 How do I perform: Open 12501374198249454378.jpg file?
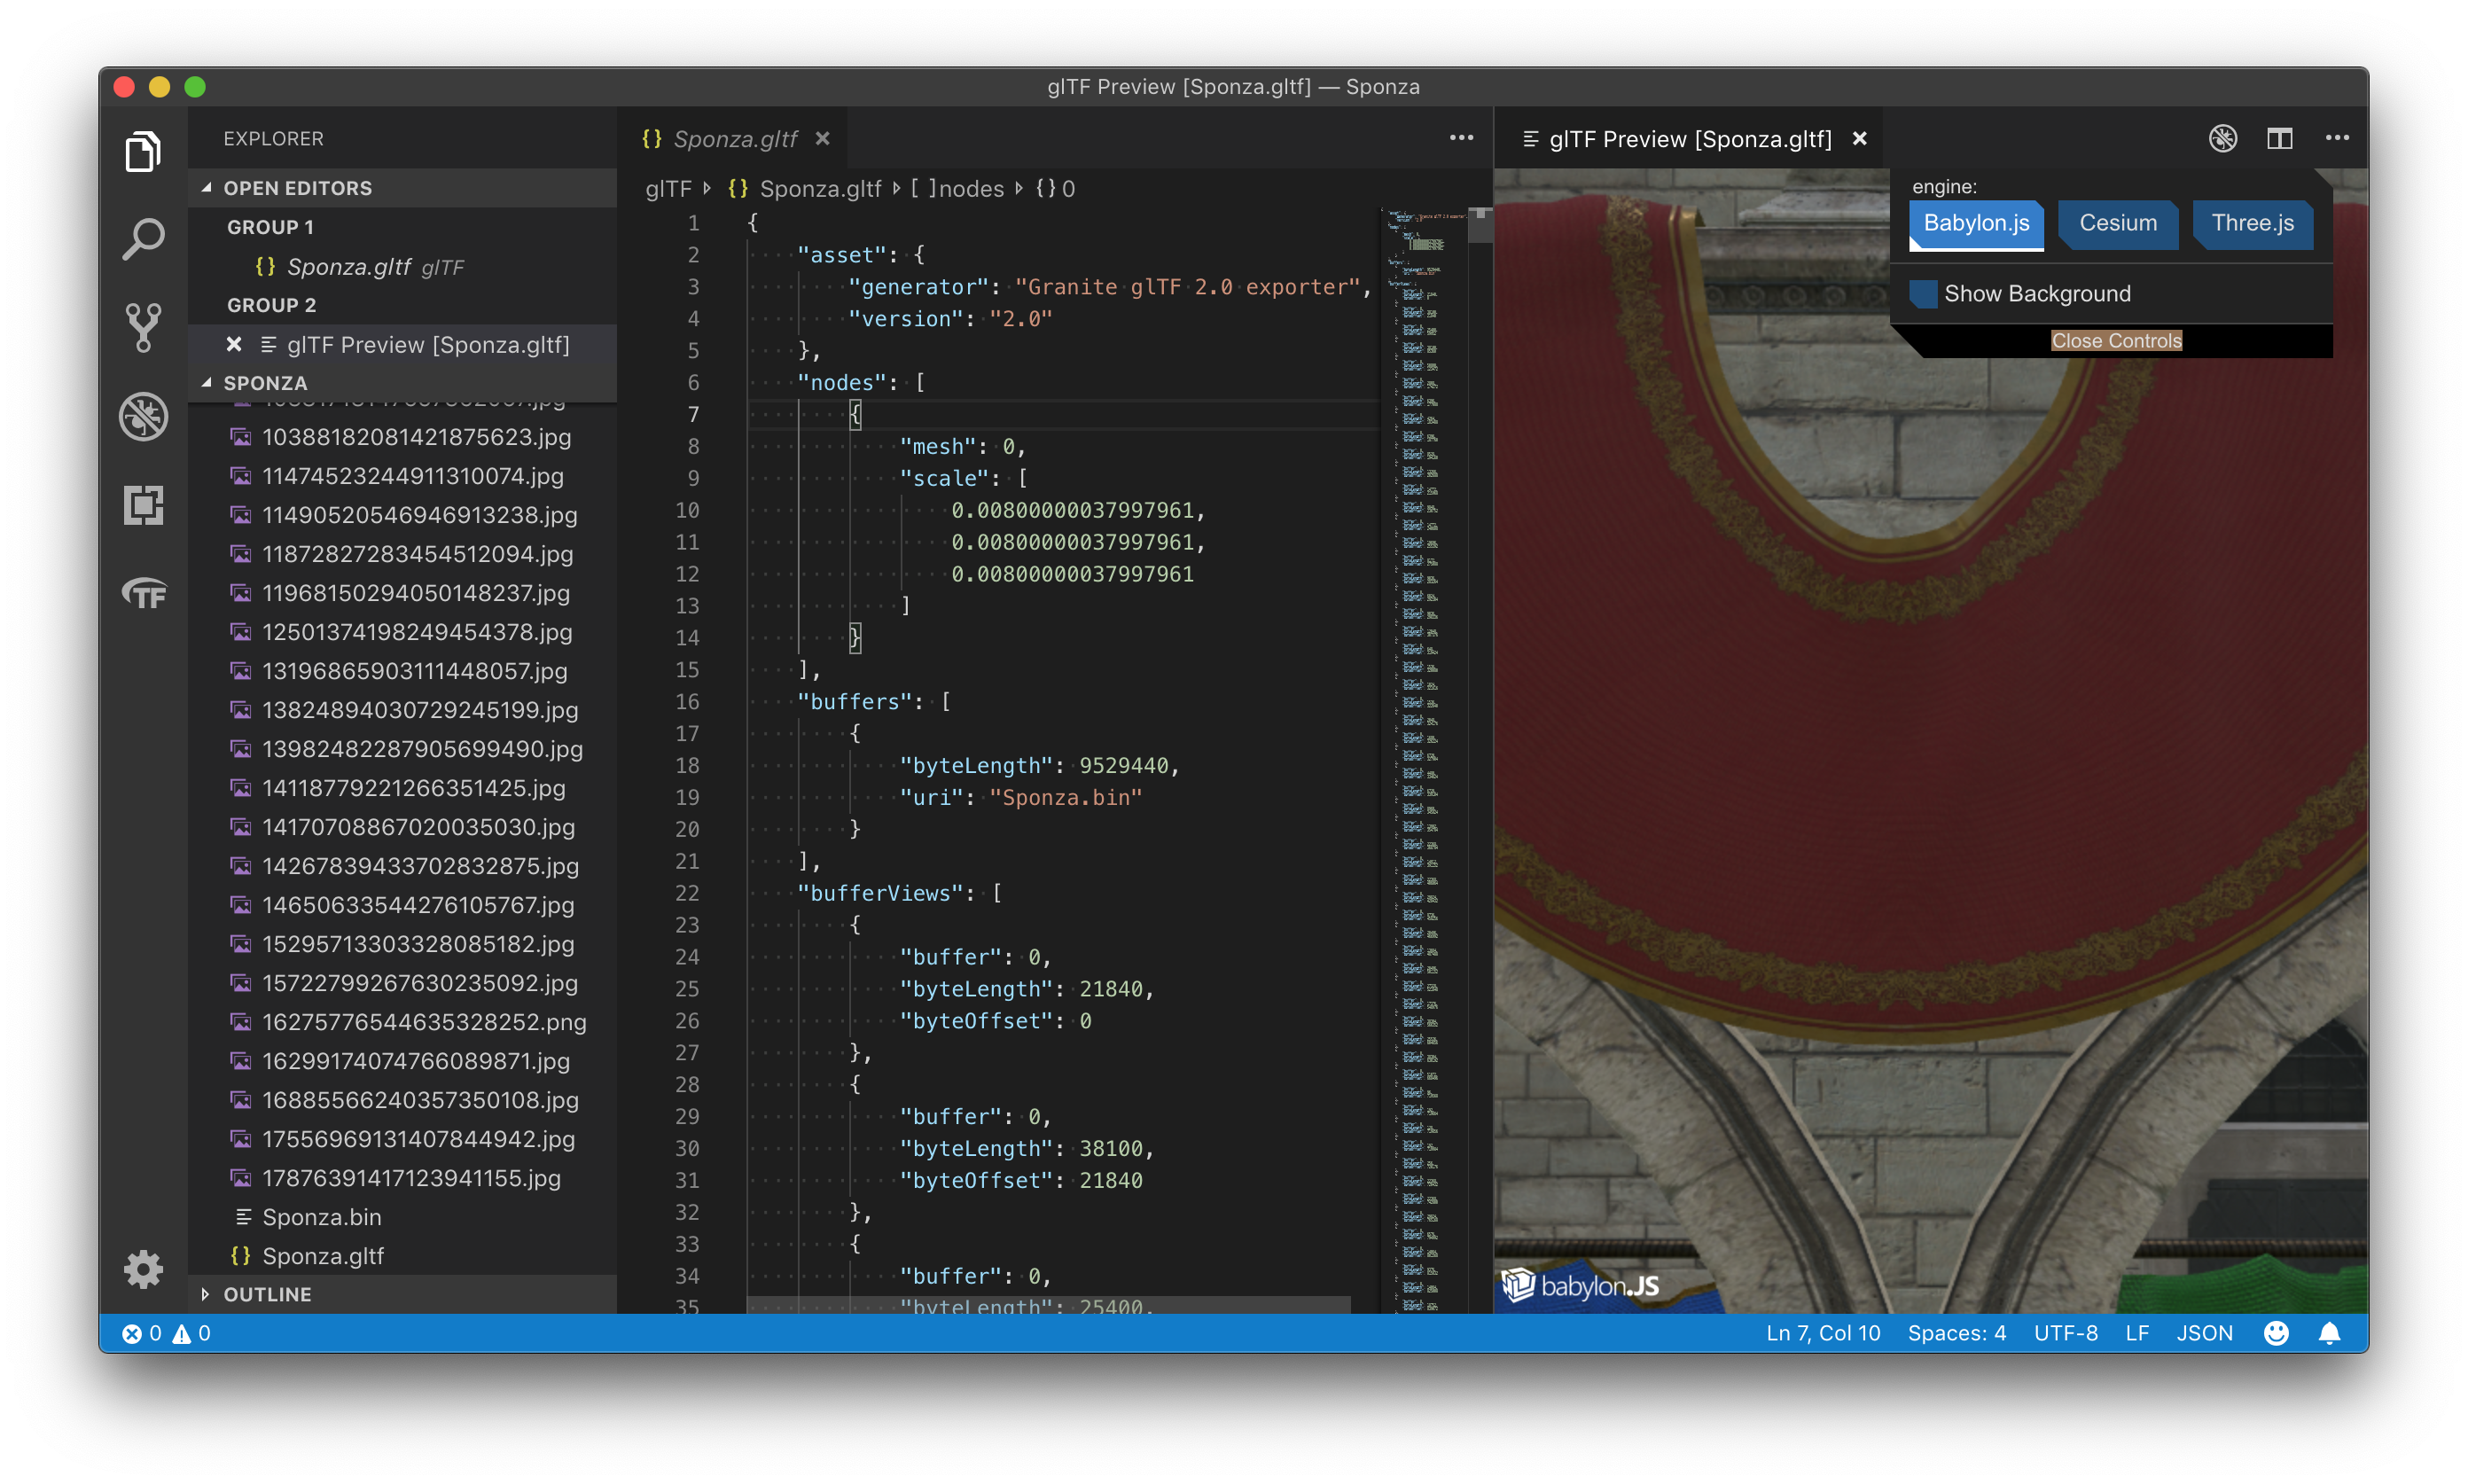pyautogui.click(x=402, y=632)
